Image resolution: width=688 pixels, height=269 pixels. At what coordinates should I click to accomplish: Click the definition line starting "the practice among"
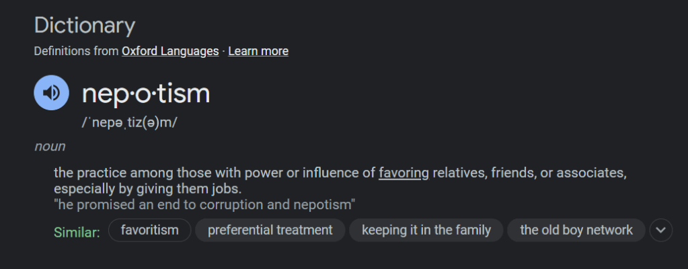pyautogui.click(x=215, y=173)
